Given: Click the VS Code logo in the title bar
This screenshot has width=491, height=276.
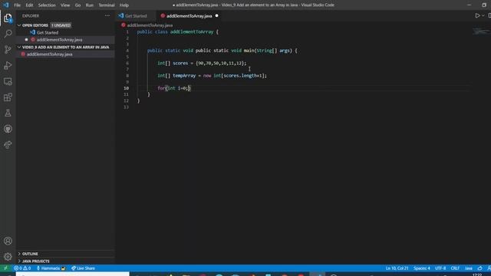Looking at the screenshot, I should click(x=6, y=5).
